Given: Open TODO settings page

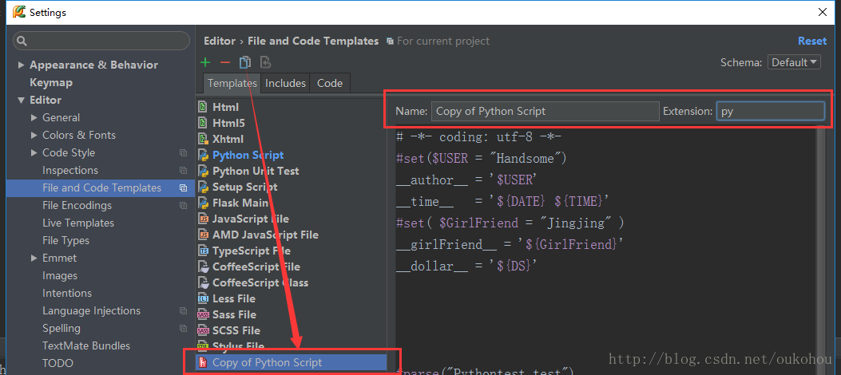Looking at the screenshot, I should 58,363.
